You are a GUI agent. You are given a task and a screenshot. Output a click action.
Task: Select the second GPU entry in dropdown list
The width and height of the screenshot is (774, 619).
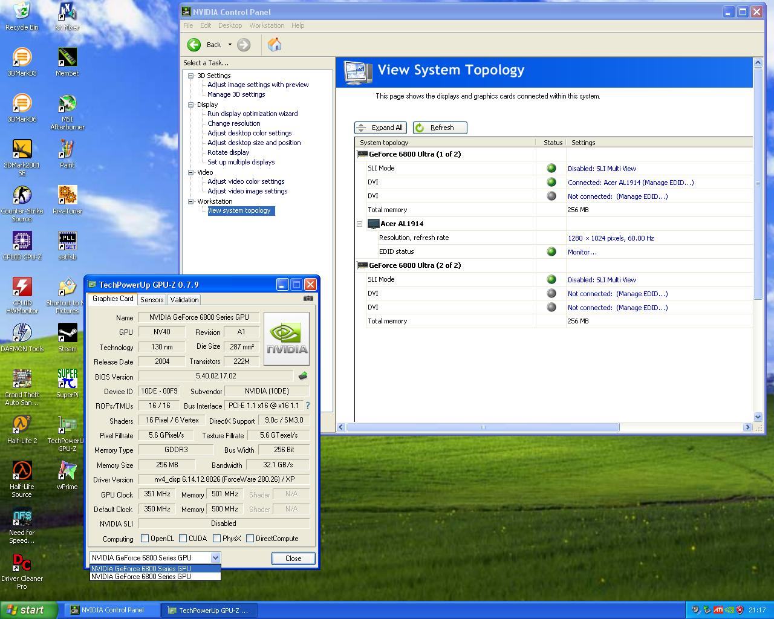(155, 577)
